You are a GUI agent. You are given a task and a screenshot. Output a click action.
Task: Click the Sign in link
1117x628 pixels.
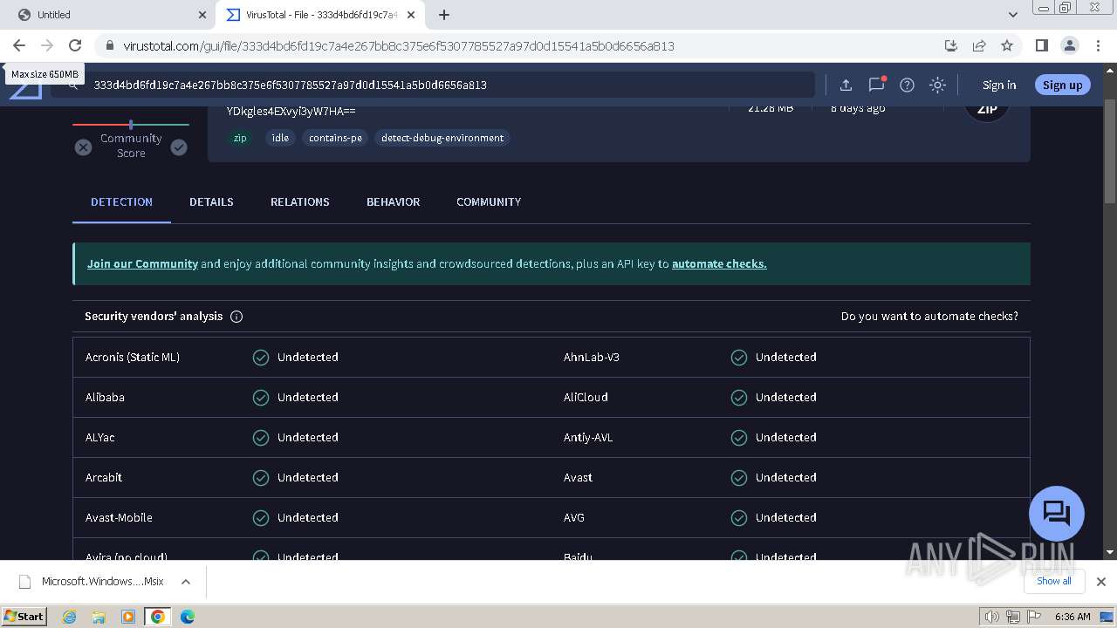pos(999,85)
